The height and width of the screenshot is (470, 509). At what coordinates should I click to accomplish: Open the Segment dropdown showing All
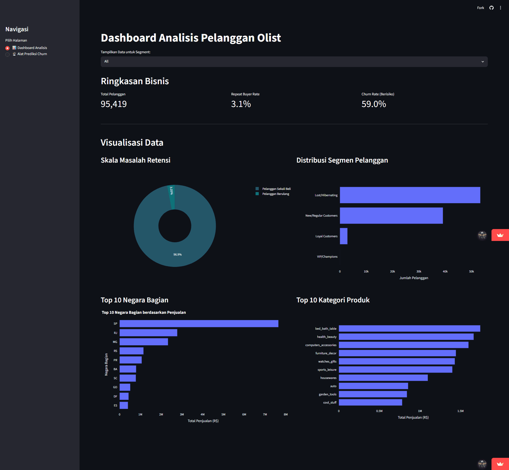[x=294, y=61]
